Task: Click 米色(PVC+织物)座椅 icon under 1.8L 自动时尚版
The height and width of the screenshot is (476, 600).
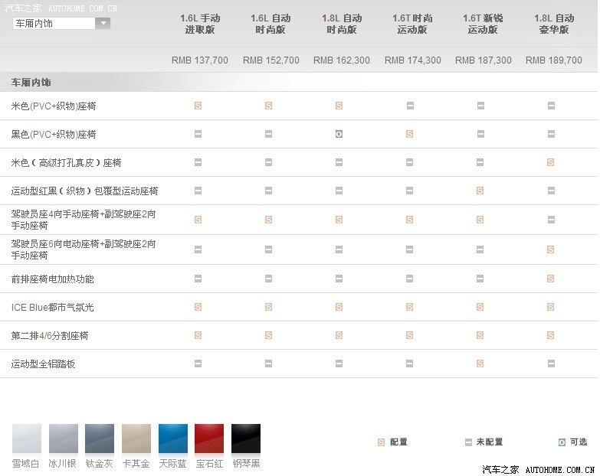Action: click(339, 106)
